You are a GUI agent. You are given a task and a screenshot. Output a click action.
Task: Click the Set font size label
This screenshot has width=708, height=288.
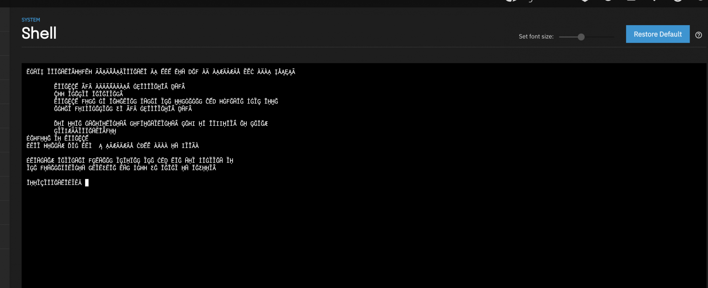(536, 37)
